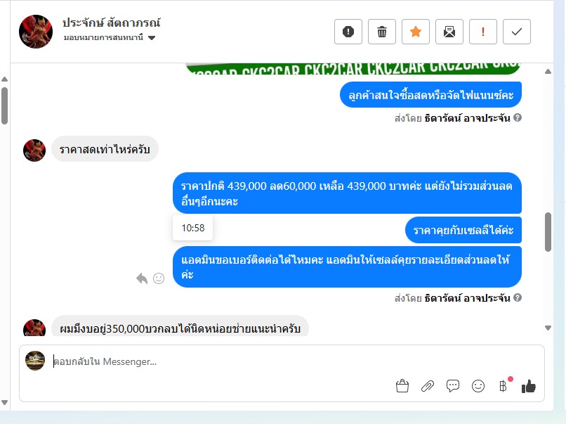Open saved replies speech bubble icon
566x424 pixels.
click(x=453, y=386)
